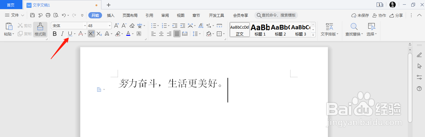Click the command search box (查找命令)
This screenshot has height=137, width=425.
click(276, 15)
